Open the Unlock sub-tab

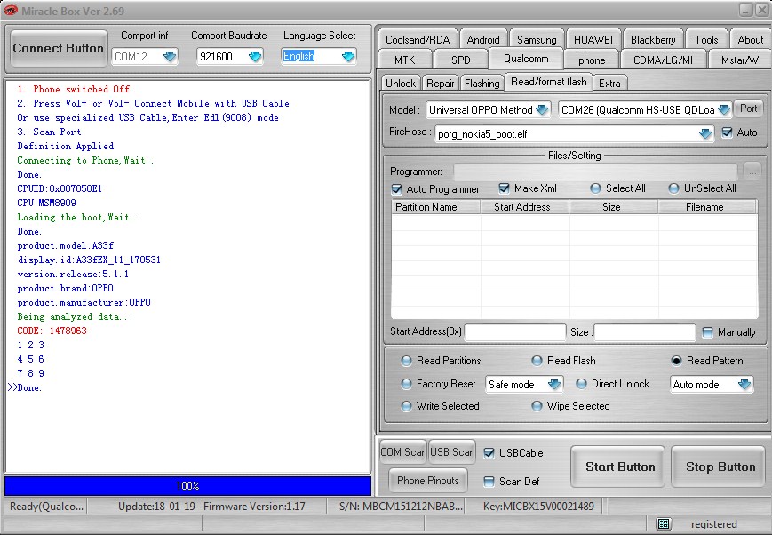401,84
